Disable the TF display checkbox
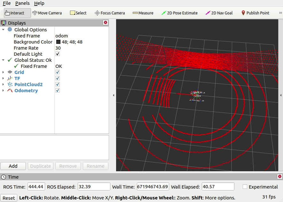 coord(58,78)
